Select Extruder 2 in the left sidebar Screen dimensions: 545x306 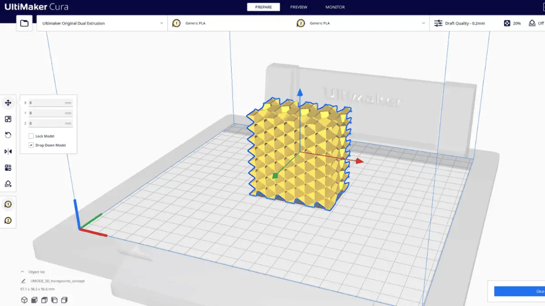[8, 221]
